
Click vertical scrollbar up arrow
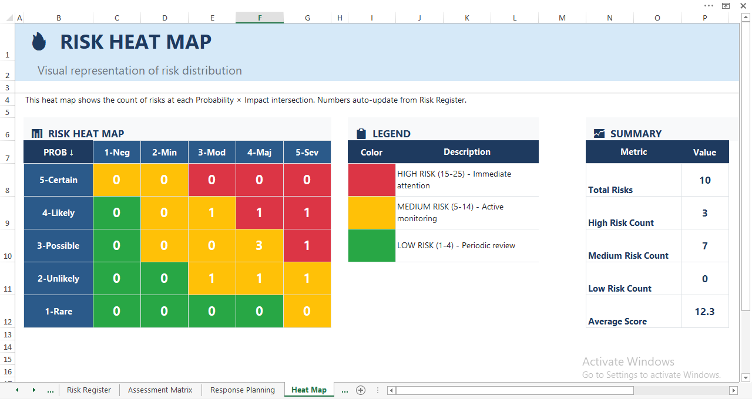coord(746,18)
